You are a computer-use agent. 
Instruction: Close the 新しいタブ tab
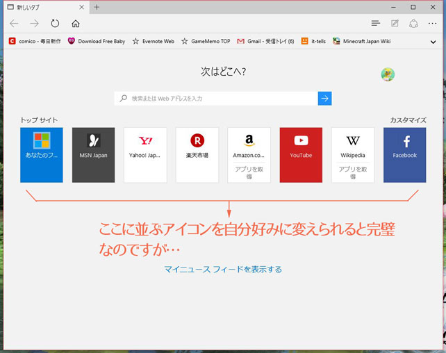[82, 7]
